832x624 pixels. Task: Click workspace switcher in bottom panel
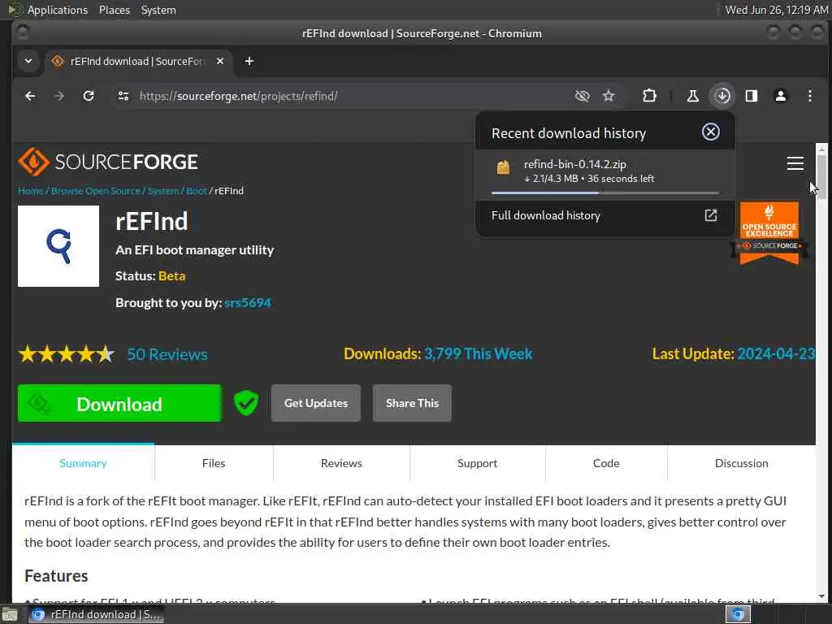(738, 614)
